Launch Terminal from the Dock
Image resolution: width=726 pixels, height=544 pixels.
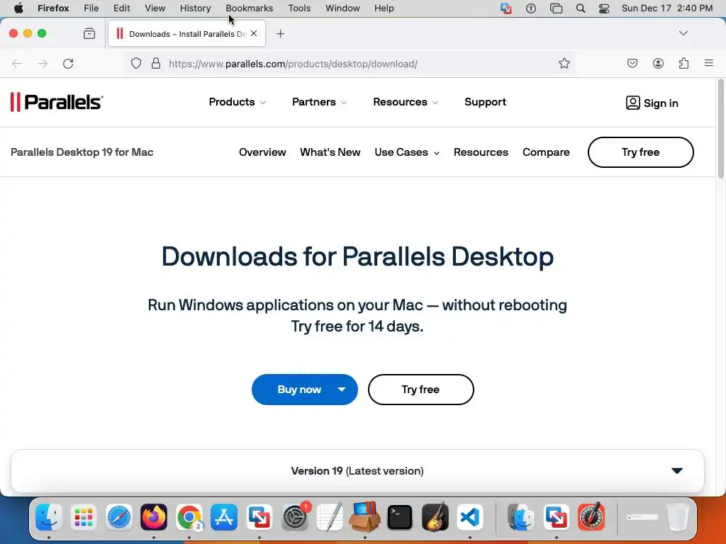(x=400, y=516)
